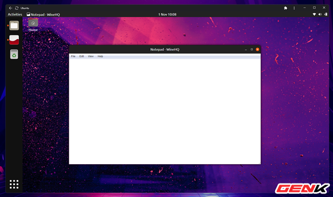The width and height of the screenshot is (333, 197).
Task: Click the network status icon in top bar
Action: [314, 15]
